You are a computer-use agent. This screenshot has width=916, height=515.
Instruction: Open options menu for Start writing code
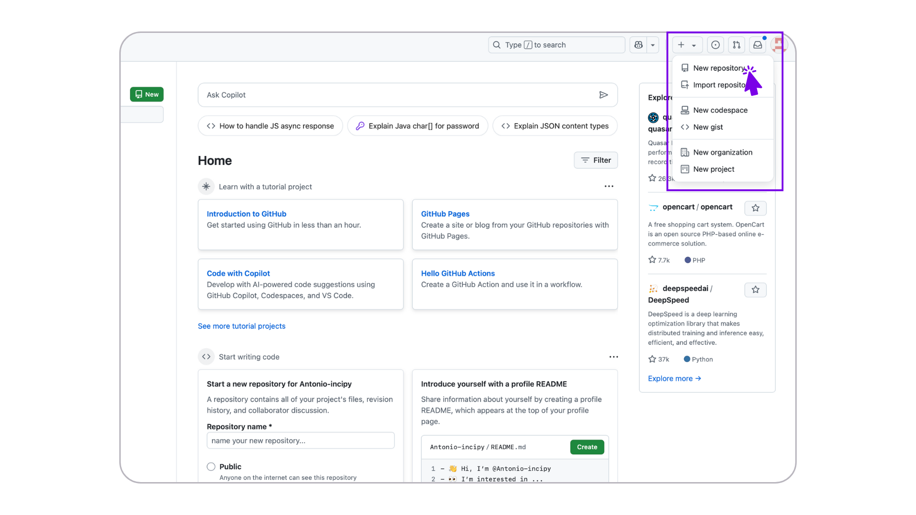pos(614,357)
